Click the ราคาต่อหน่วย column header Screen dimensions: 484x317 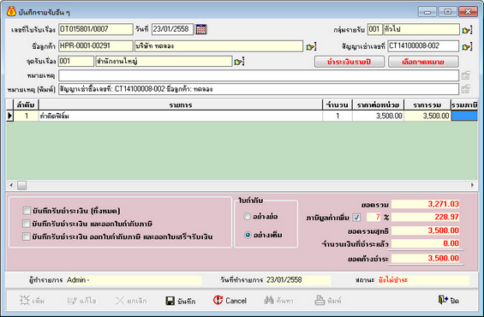(x=378, y=105)
